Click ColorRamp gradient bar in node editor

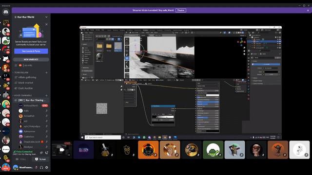pos(163,117)
